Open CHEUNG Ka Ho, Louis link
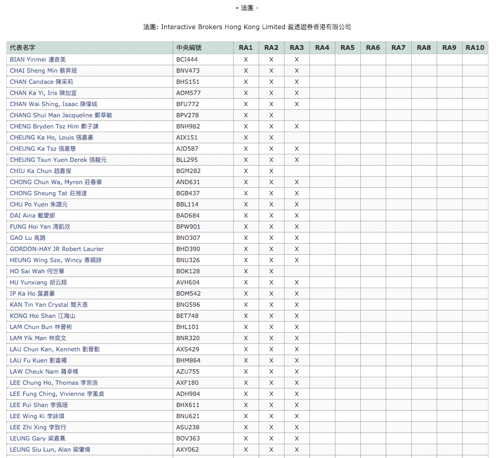Viewport: 497px width, 458px height. pos(52,137)
